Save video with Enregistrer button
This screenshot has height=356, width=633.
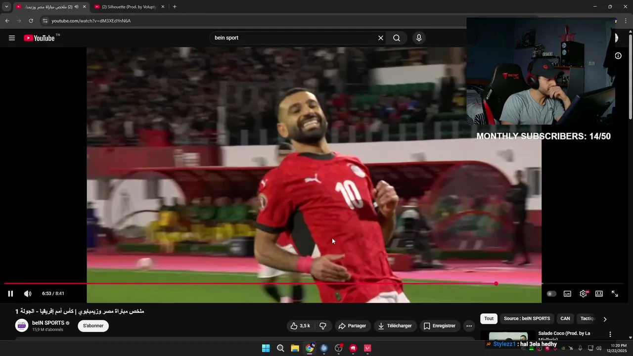[x=440, y=326]
